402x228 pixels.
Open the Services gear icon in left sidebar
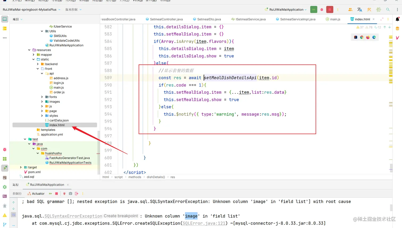click(5, 187)
